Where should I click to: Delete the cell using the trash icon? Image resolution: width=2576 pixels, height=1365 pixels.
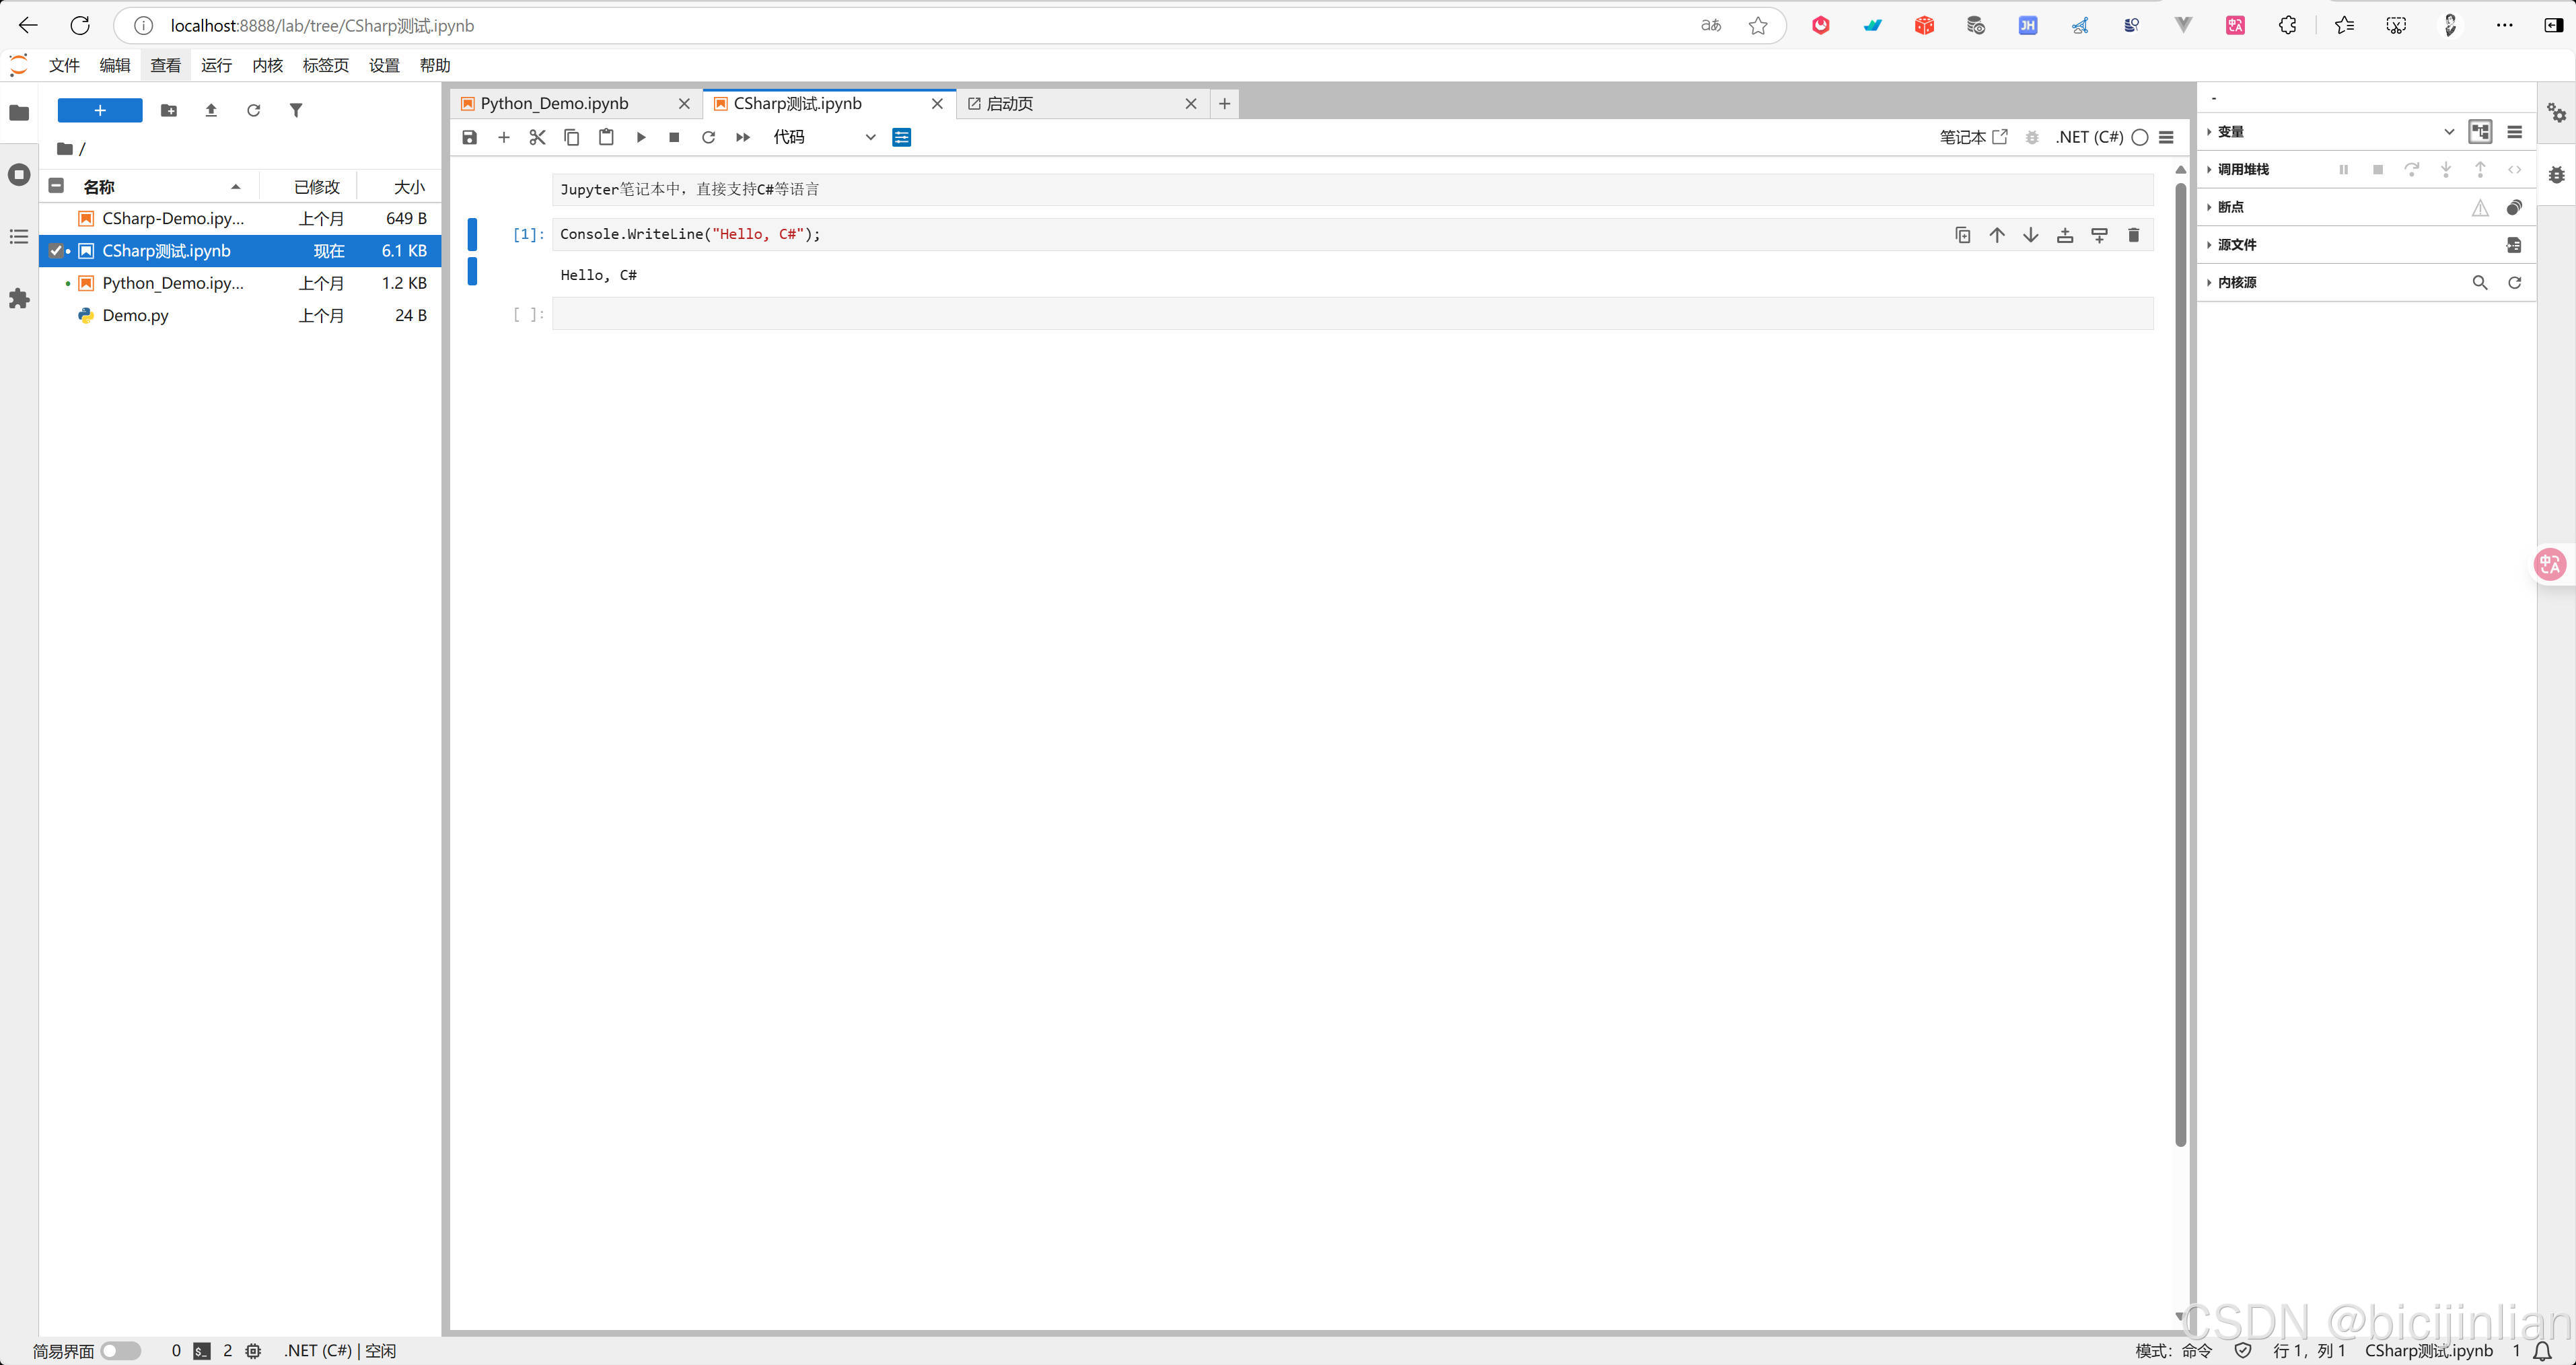click(2133, 235)
